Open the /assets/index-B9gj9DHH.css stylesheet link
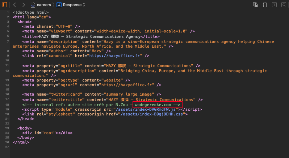289x158 pixels. [x=152, y=114]
